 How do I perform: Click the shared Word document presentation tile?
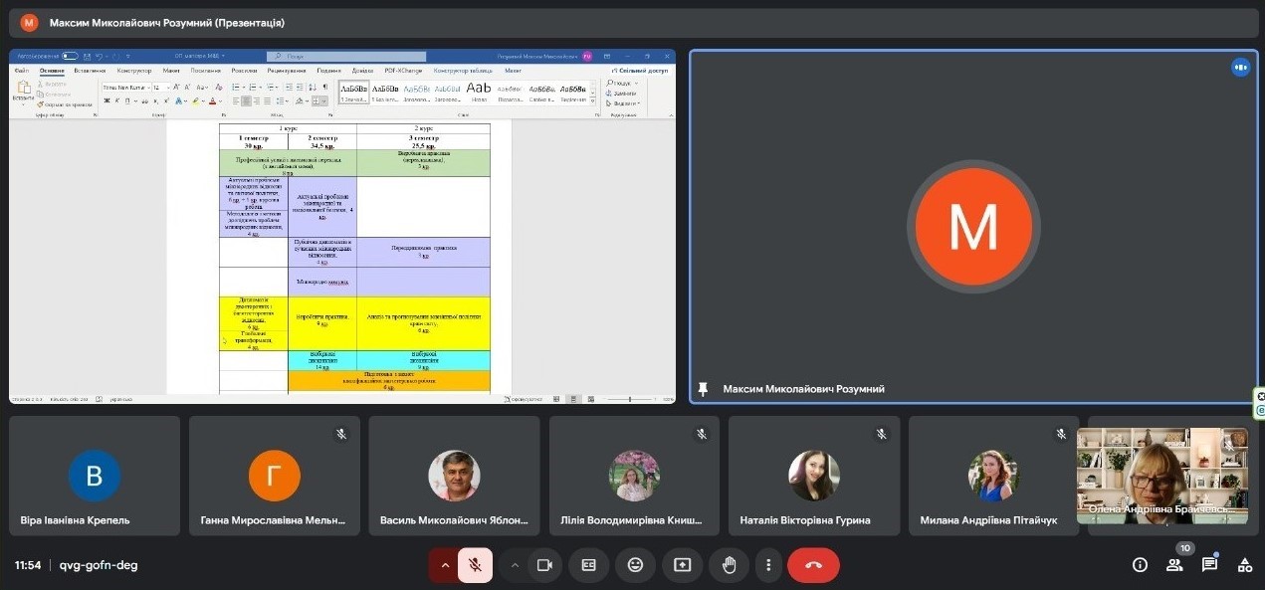342,227
